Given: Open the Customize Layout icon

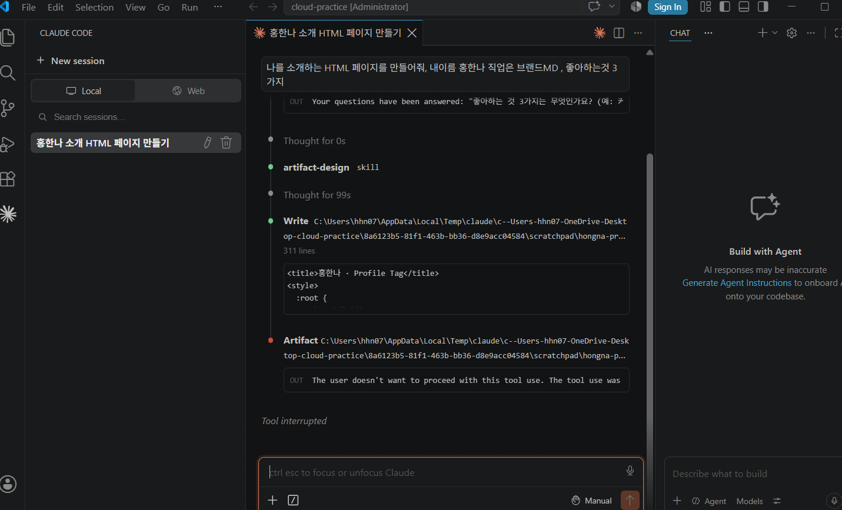Looking at the screenshot, I should coord(705,6).
